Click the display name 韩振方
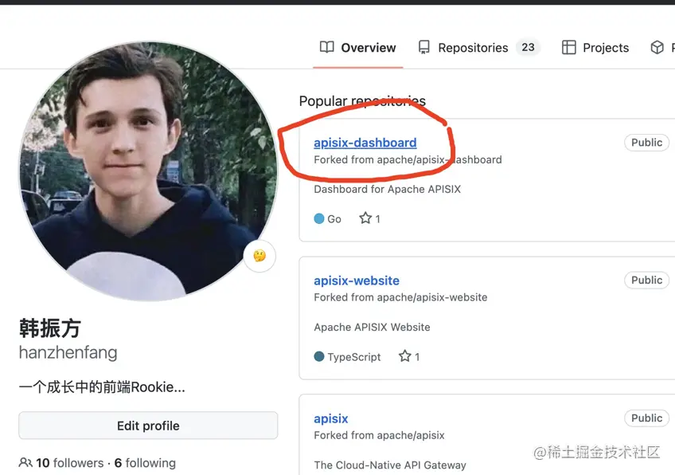The image size is (675, 475). (x=50, y=328)
